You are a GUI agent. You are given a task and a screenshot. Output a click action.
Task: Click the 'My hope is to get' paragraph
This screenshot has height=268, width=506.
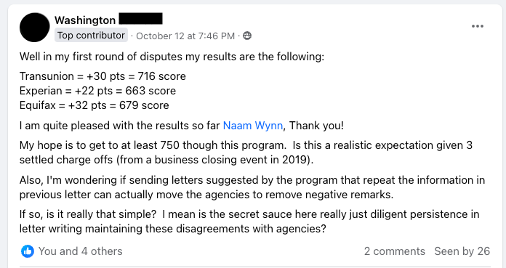point(246,153)
